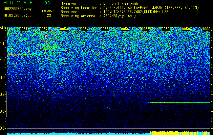Click the 0.7 frequency axis label

(3, 111)
